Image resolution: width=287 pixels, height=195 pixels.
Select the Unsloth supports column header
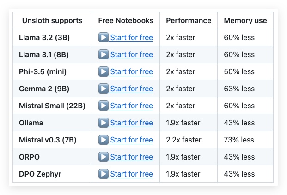click(52, 20)
